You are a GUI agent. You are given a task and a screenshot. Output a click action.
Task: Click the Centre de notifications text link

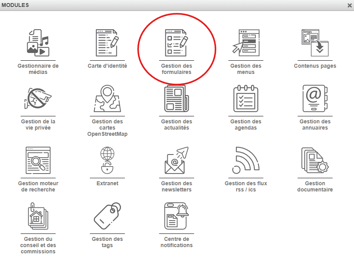(177, 242)
